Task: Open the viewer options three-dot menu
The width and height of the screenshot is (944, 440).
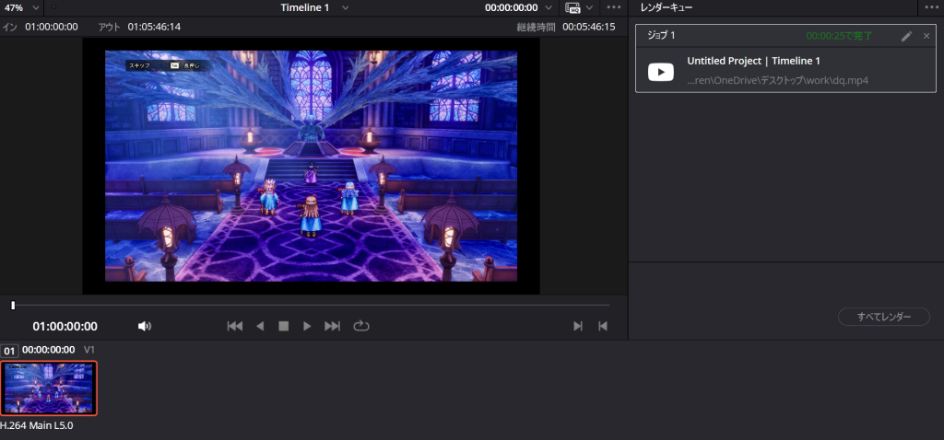Action: [614, 7]
